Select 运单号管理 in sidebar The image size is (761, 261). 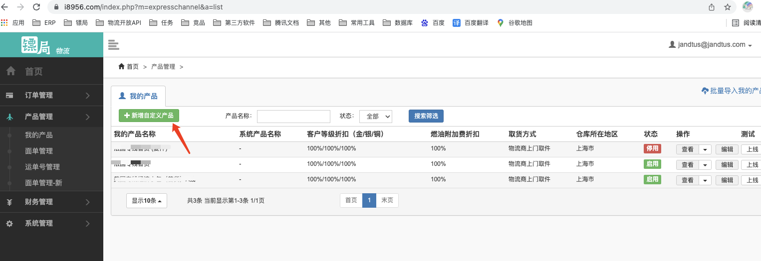pos(42,167)
